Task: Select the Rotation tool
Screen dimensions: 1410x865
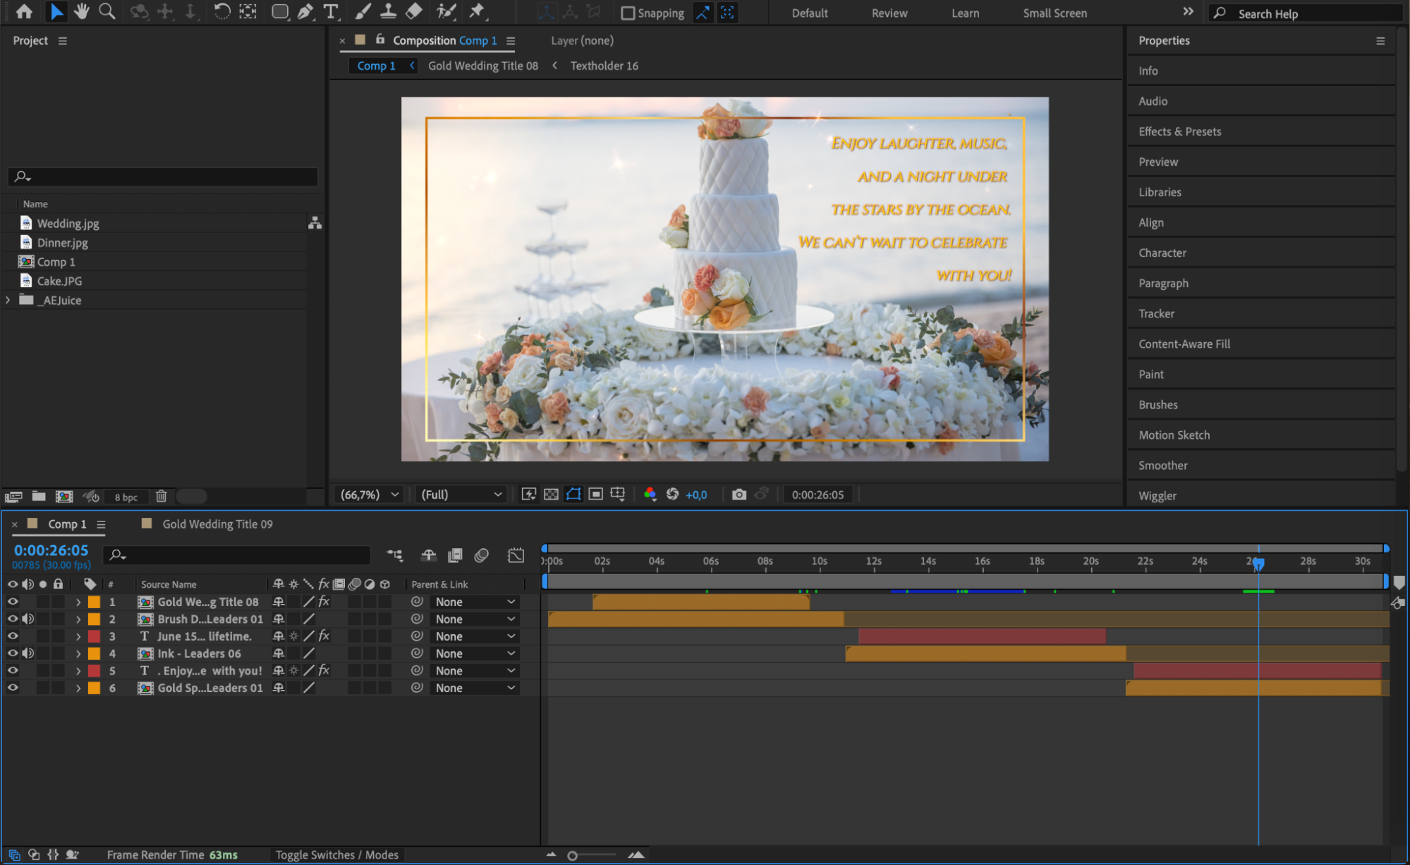Action: click(221, 11)
